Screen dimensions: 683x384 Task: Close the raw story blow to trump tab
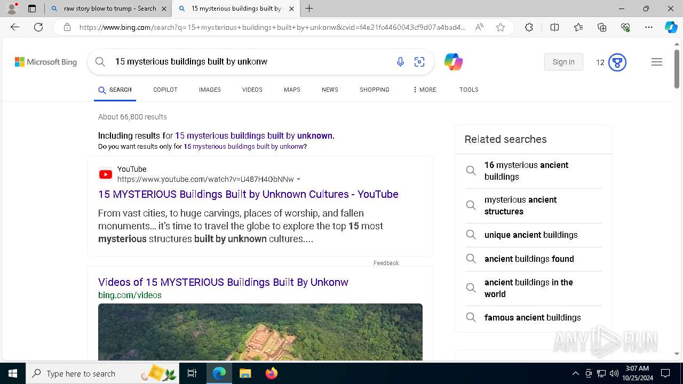164,9
